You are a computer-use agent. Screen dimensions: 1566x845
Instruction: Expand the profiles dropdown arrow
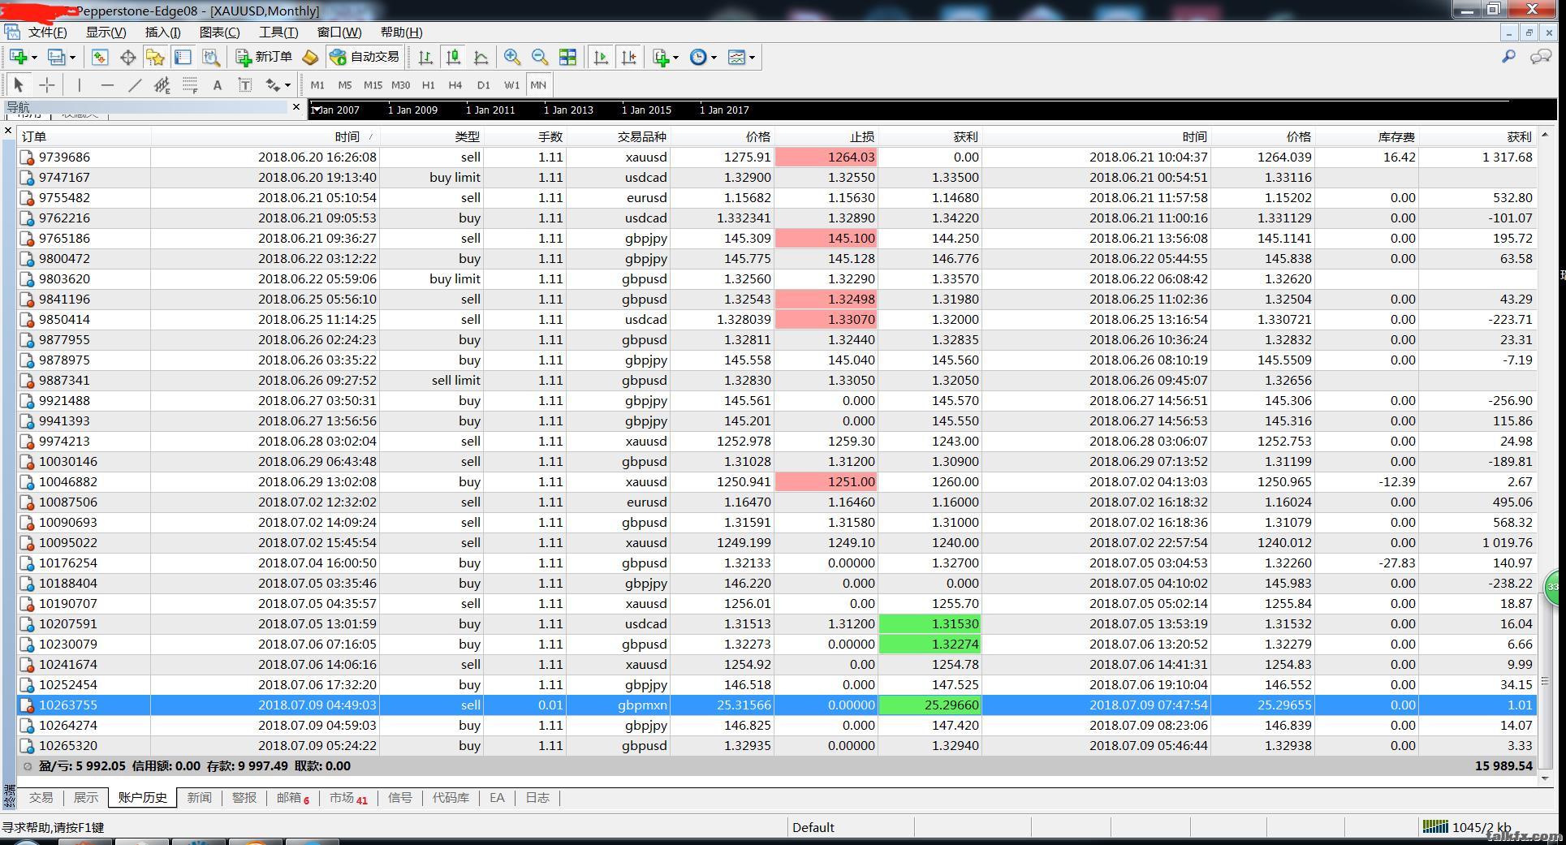(72, 57)
